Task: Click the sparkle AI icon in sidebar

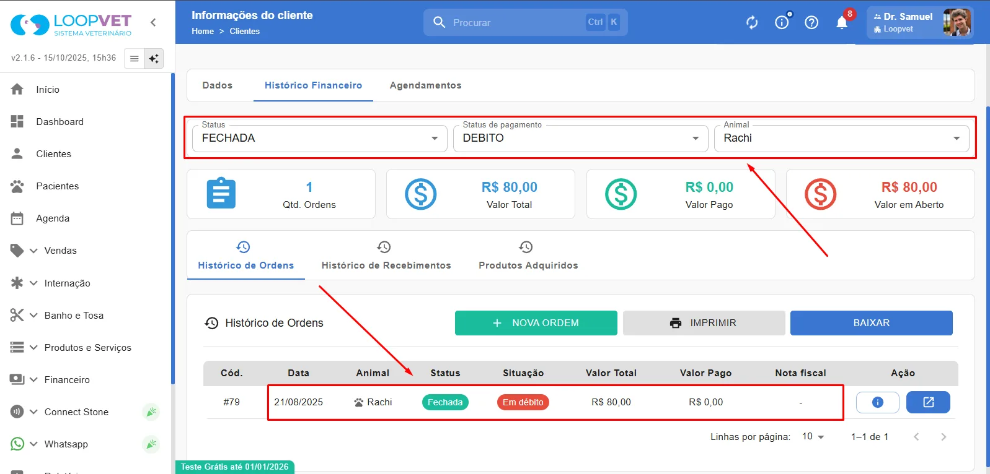Action: [x=154, y=59]
